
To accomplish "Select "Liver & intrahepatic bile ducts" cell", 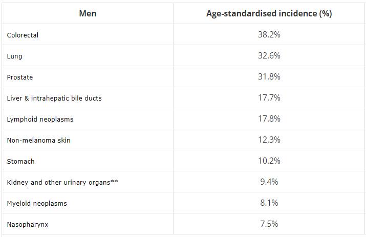I will coord(54,98).
